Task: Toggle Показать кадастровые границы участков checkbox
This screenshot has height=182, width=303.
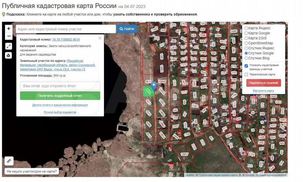Action: click(246, 66)
